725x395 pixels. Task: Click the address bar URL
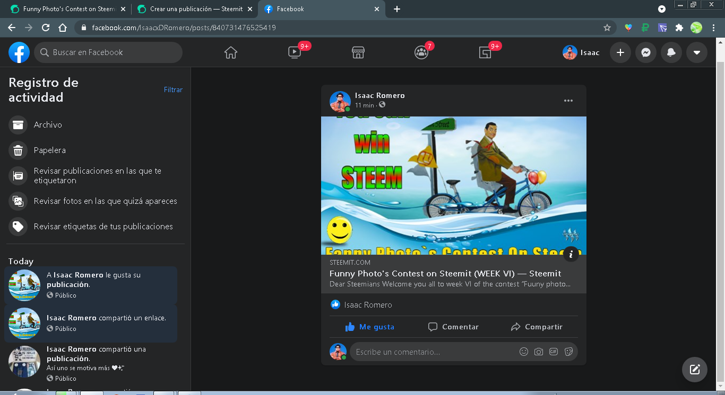[184, 28]
